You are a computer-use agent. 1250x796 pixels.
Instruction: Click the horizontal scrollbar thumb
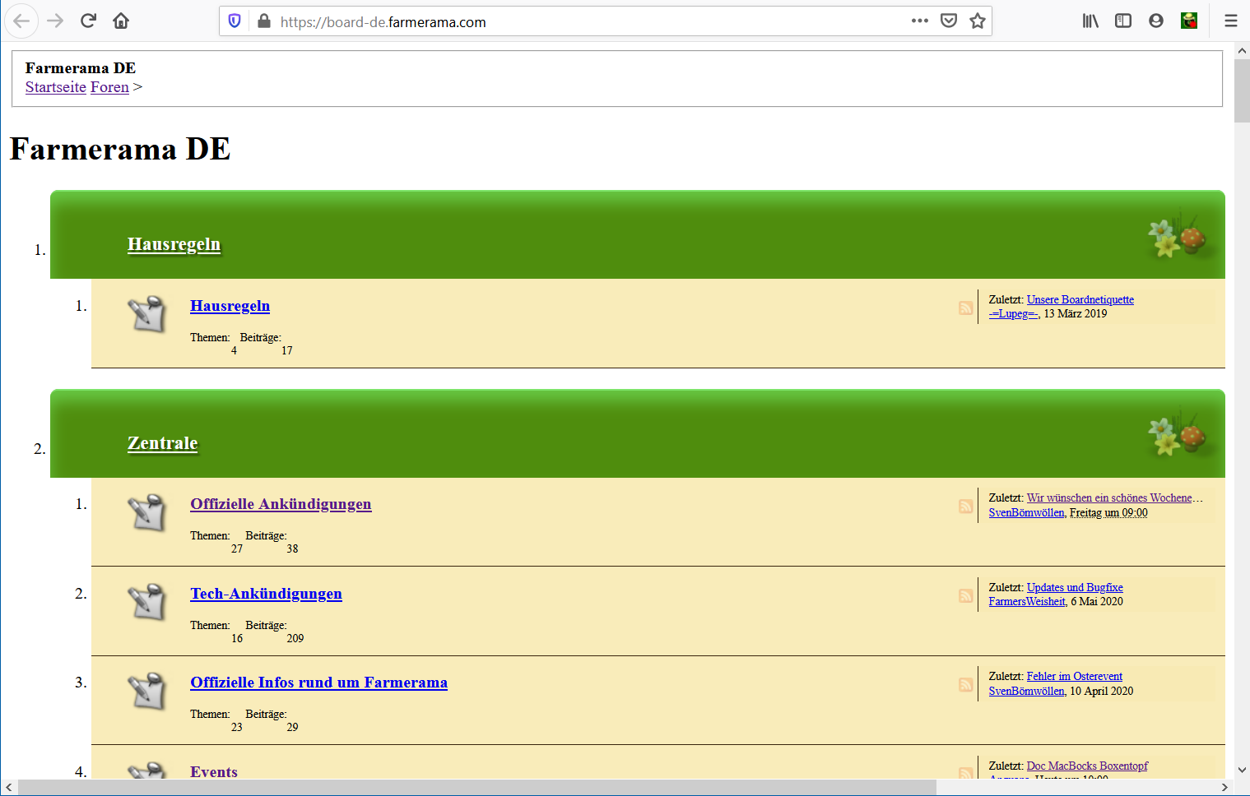coord(476,787)
